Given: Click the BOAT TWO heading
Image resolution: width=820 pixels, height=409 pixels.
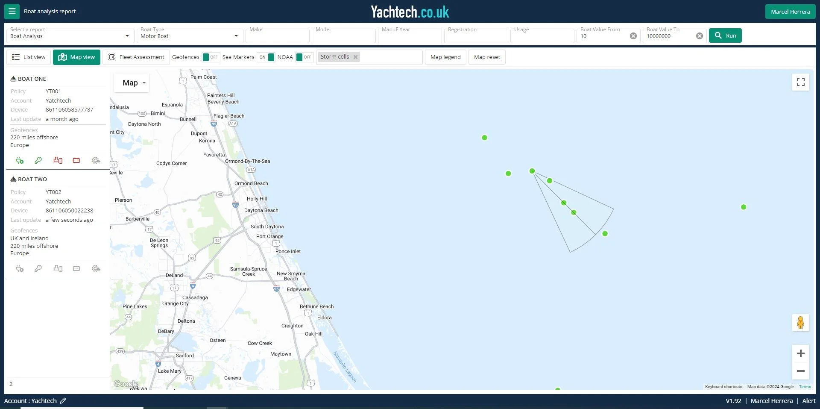Looking at the screenshot, I should click(32, 179).
